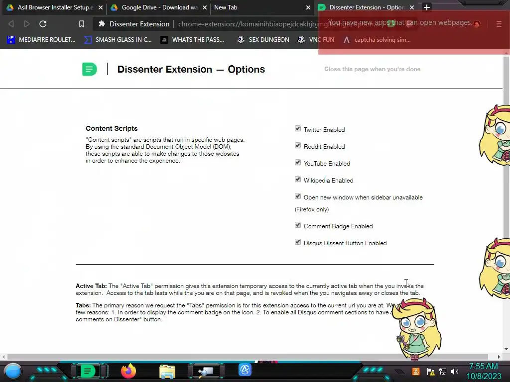Select the Dissenter Extension Options tab
The width and height of the screenshot is (510, 382).
[366, 7]
